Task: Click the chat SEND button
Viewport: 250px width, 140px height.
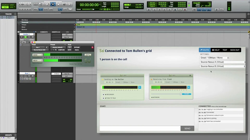Action: click(x=187, y=128)
